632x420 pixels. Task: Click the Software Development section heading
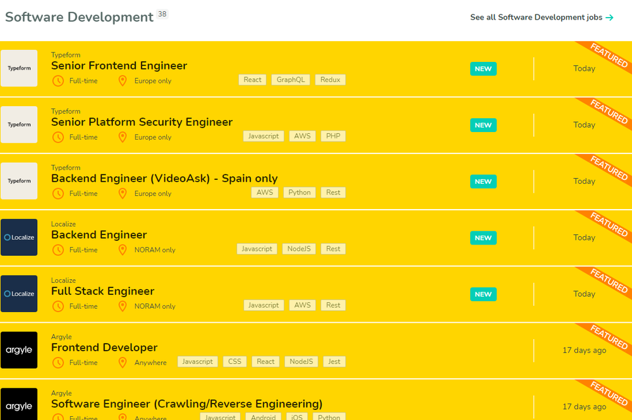(x=79, y=17)
